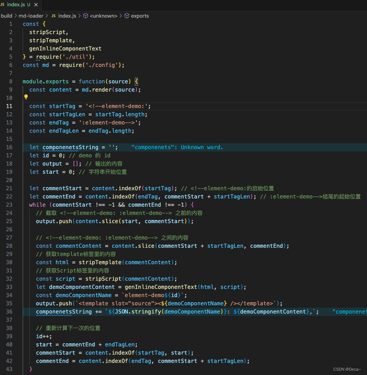The width and height of the screenshot is (367, 375).
Task: Click './config' string on line 6
Action: click(102, 65)
